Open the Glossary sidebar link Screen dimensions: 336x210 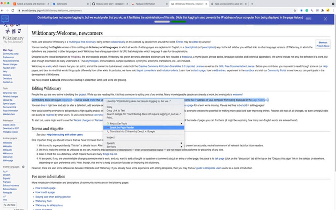coord(7,75)
